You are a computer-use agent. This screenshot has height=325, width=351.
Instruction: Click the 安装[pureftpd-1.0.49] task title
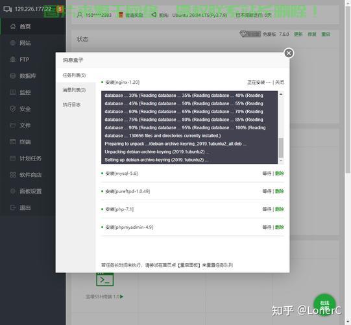pyautogui.click(x=128, y=191)
